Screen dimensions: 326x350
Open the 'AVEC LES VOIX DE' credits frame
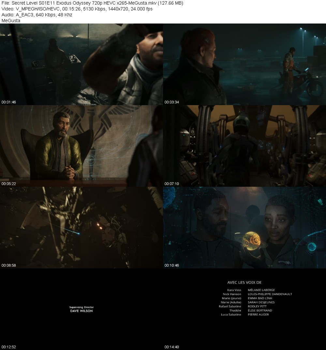(244, 309)
